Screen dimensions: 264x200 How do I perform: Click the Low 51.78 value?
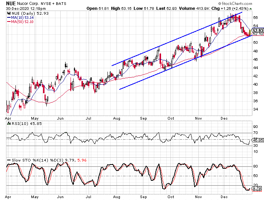144,8
